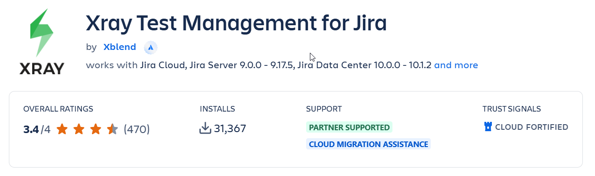Click the partially filled fourth star
595x176 pixels.
pos(112,129)
